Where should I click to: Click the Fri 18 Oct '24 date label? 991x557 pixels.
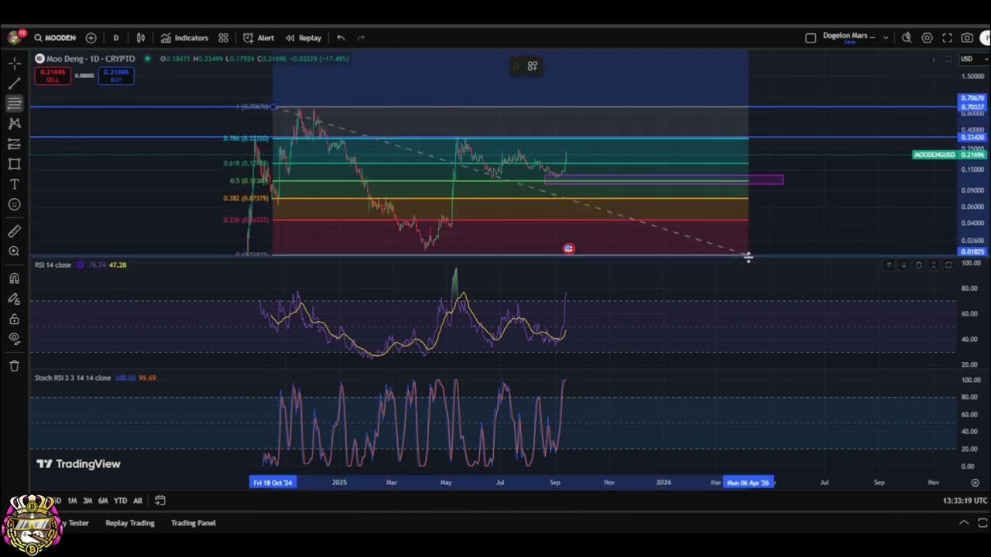pos(273,483)
